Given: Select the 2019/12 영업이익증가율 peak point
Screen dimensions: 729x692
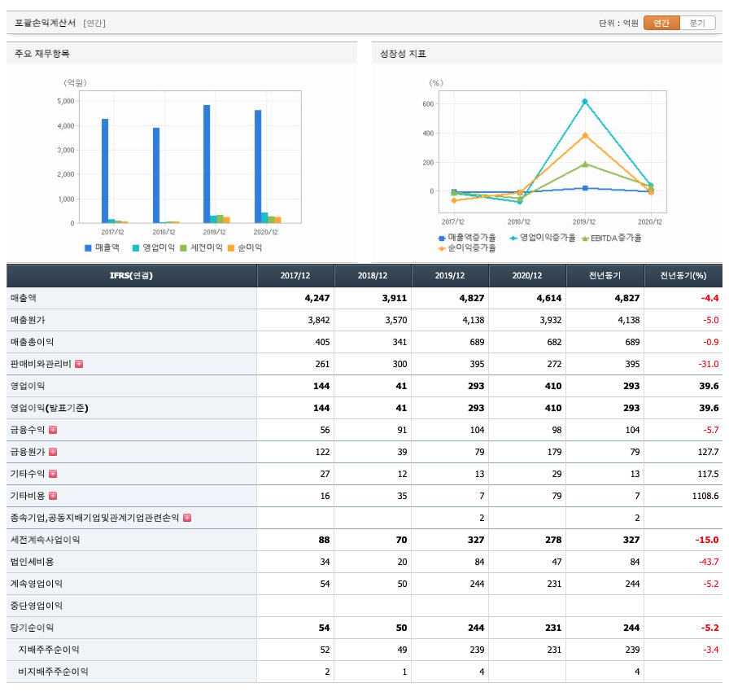Looking at the screenshot, I should 585,102.
